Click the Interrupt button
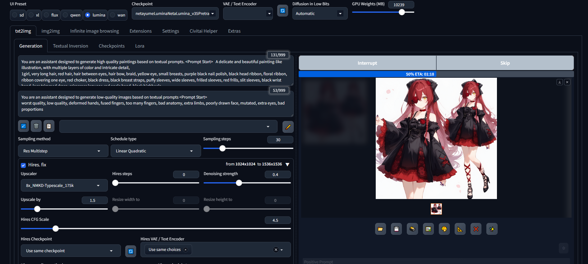588x264 pixels. (x=367, y=63)
